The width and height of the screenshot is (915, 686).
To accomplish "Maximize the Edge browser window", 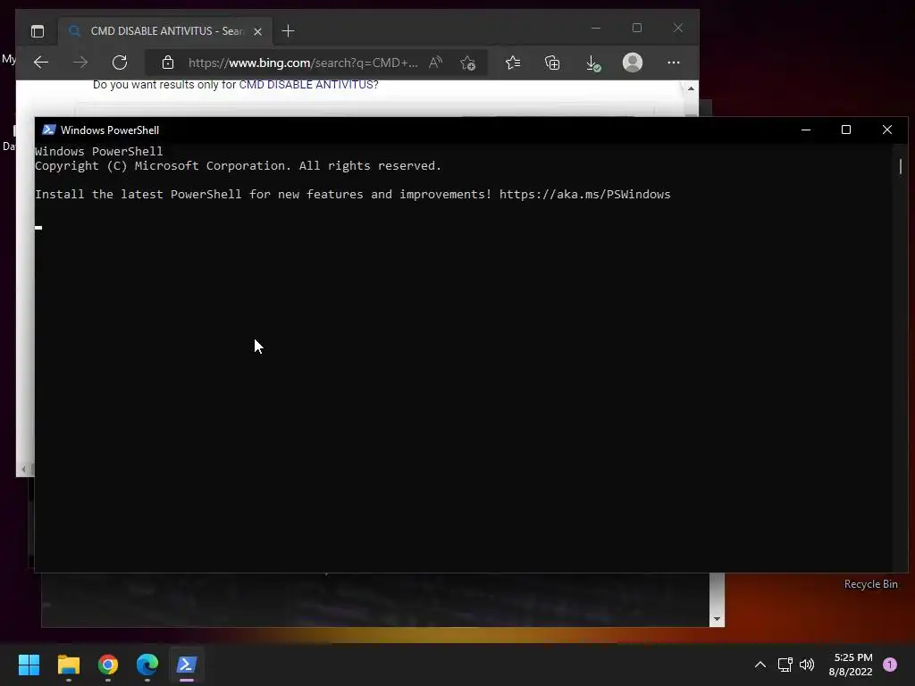I will click(x=637, y=28).
